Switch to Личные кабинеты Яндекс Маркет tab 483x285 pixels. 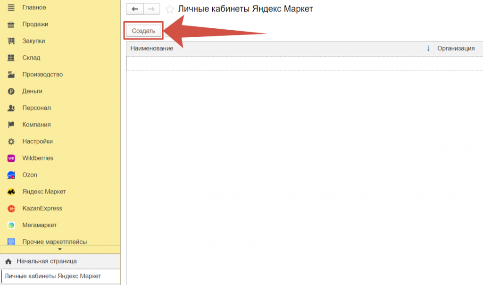pos(53,276)
